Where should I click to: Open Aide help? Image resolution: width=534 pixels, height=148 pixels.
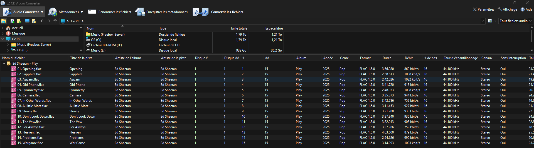point(526,9)
